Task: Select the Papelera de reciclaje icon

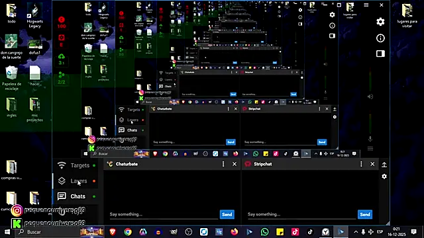Action: (x=11, y=78)
